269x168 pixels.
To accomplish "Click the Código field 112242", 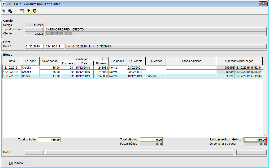I will (34, 25).
